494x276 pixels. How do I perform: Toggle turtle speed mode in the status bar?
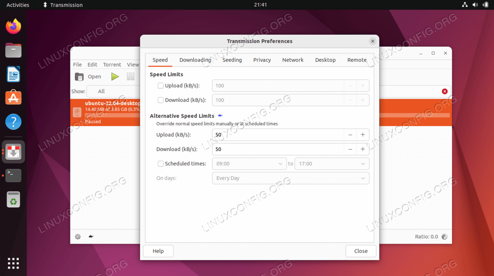point(91,237)
